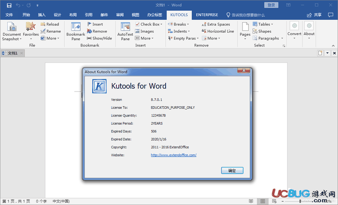Viewport: 338px width, 205px height.
Task: Switch to the 审阅 tab
Action: pyautogui.click(x=120, y=15)
